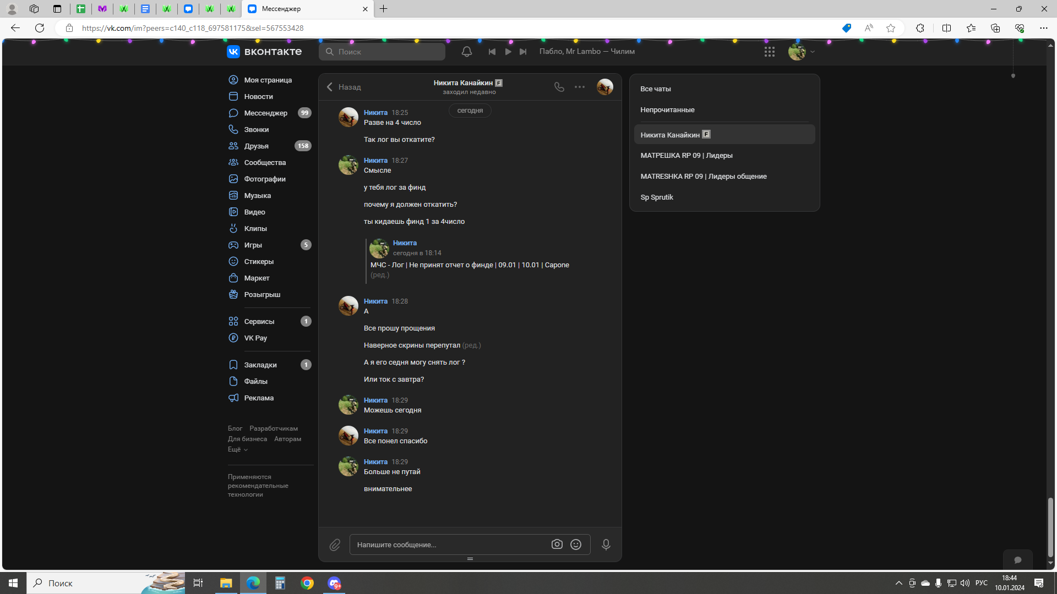
Task: Expand the Ещё footer menu
Action: [237, 449]
